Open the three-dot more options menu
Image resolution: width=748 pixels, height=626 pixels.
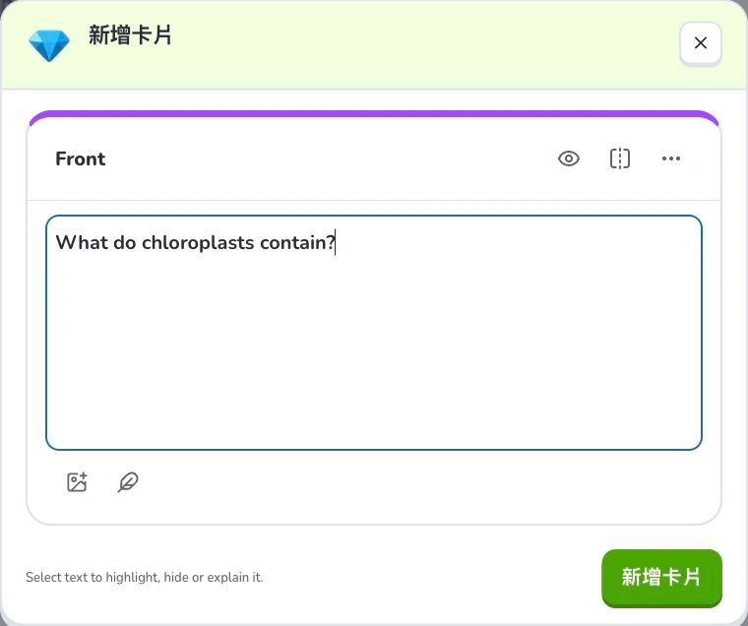(x=671, y=158)
